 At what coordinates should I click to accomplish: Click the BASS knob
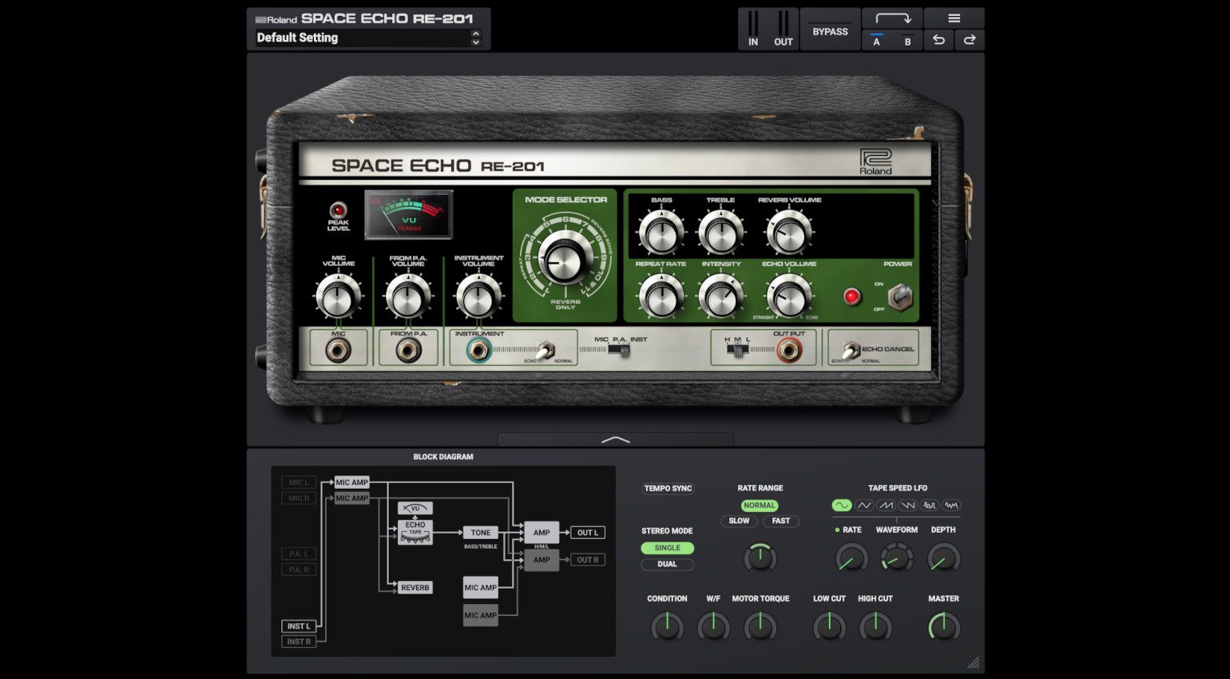(661, 233)
